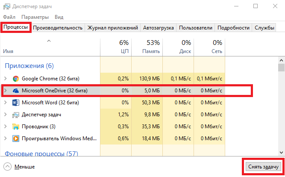Viewport: 285px width, 177px height.
Task: Switch to the Службы tab
Action: point(264,28)
